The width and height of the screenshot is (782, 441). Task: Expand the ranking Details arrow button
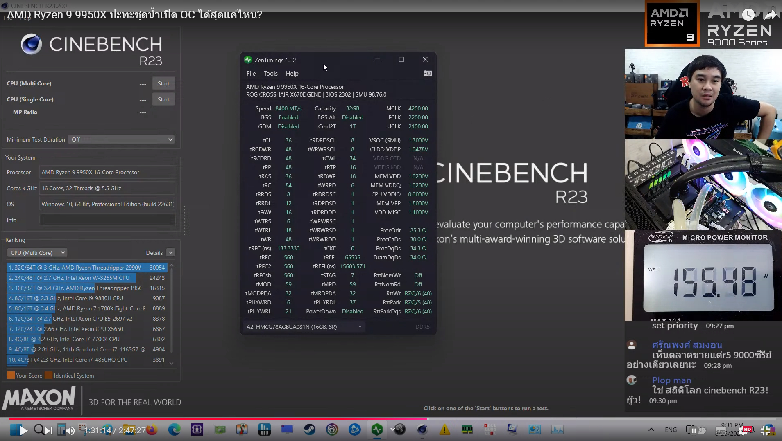coord(171,253)
